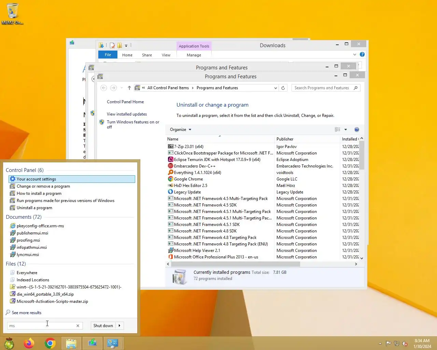Open Turn Windows features on or off
Viewport: 437px width, 350px height.
coord(133,124)
